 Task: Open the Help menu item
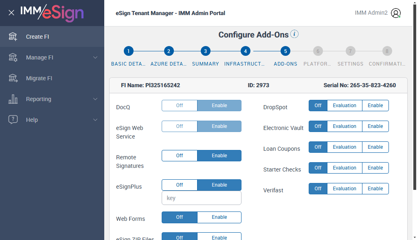coord(52,119)
